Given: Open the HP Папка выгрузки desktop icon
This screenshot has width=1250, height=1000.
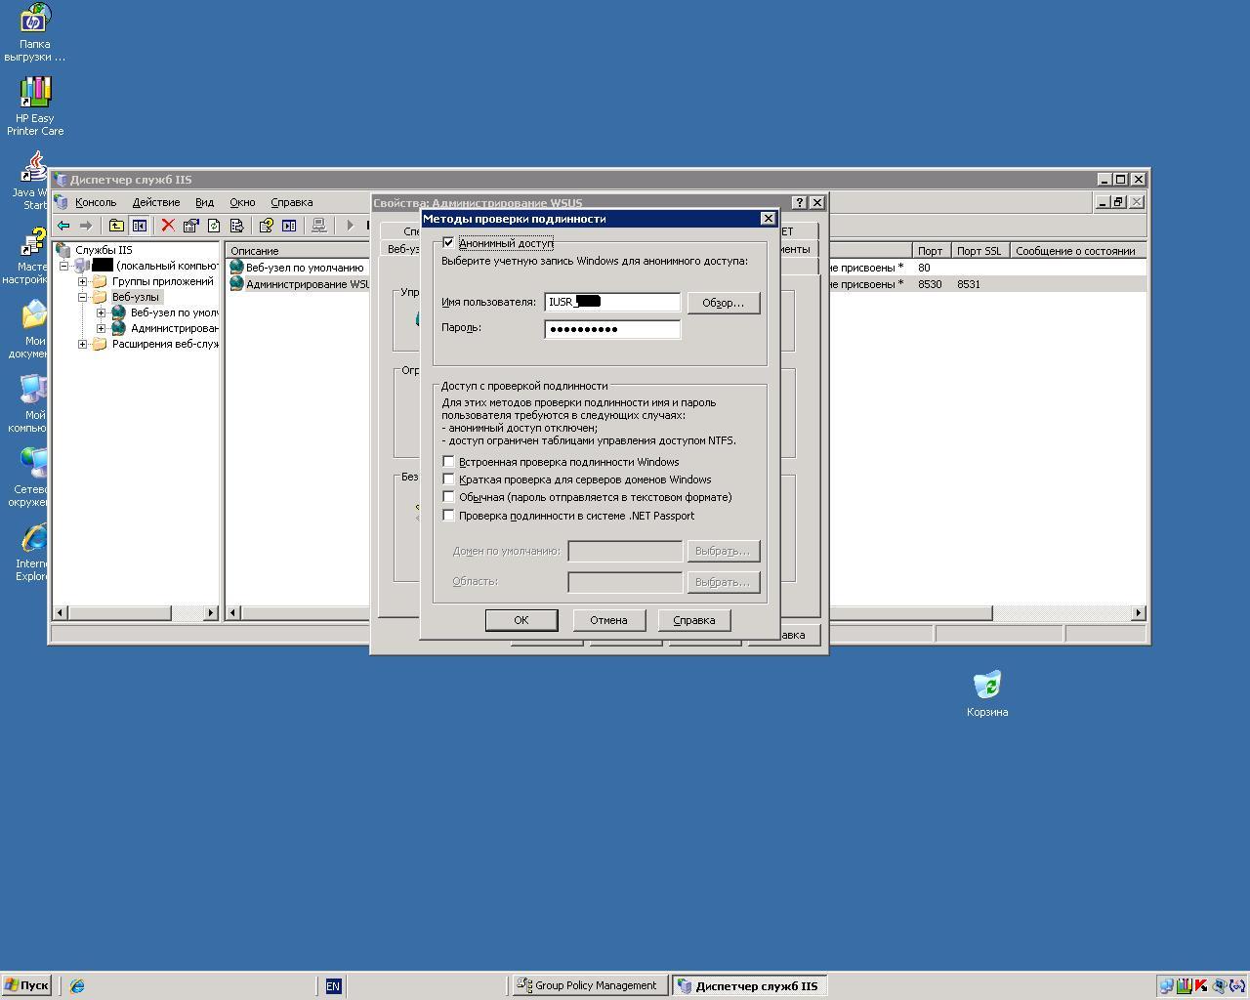Looking at the screenshot, I should point(35,18).
